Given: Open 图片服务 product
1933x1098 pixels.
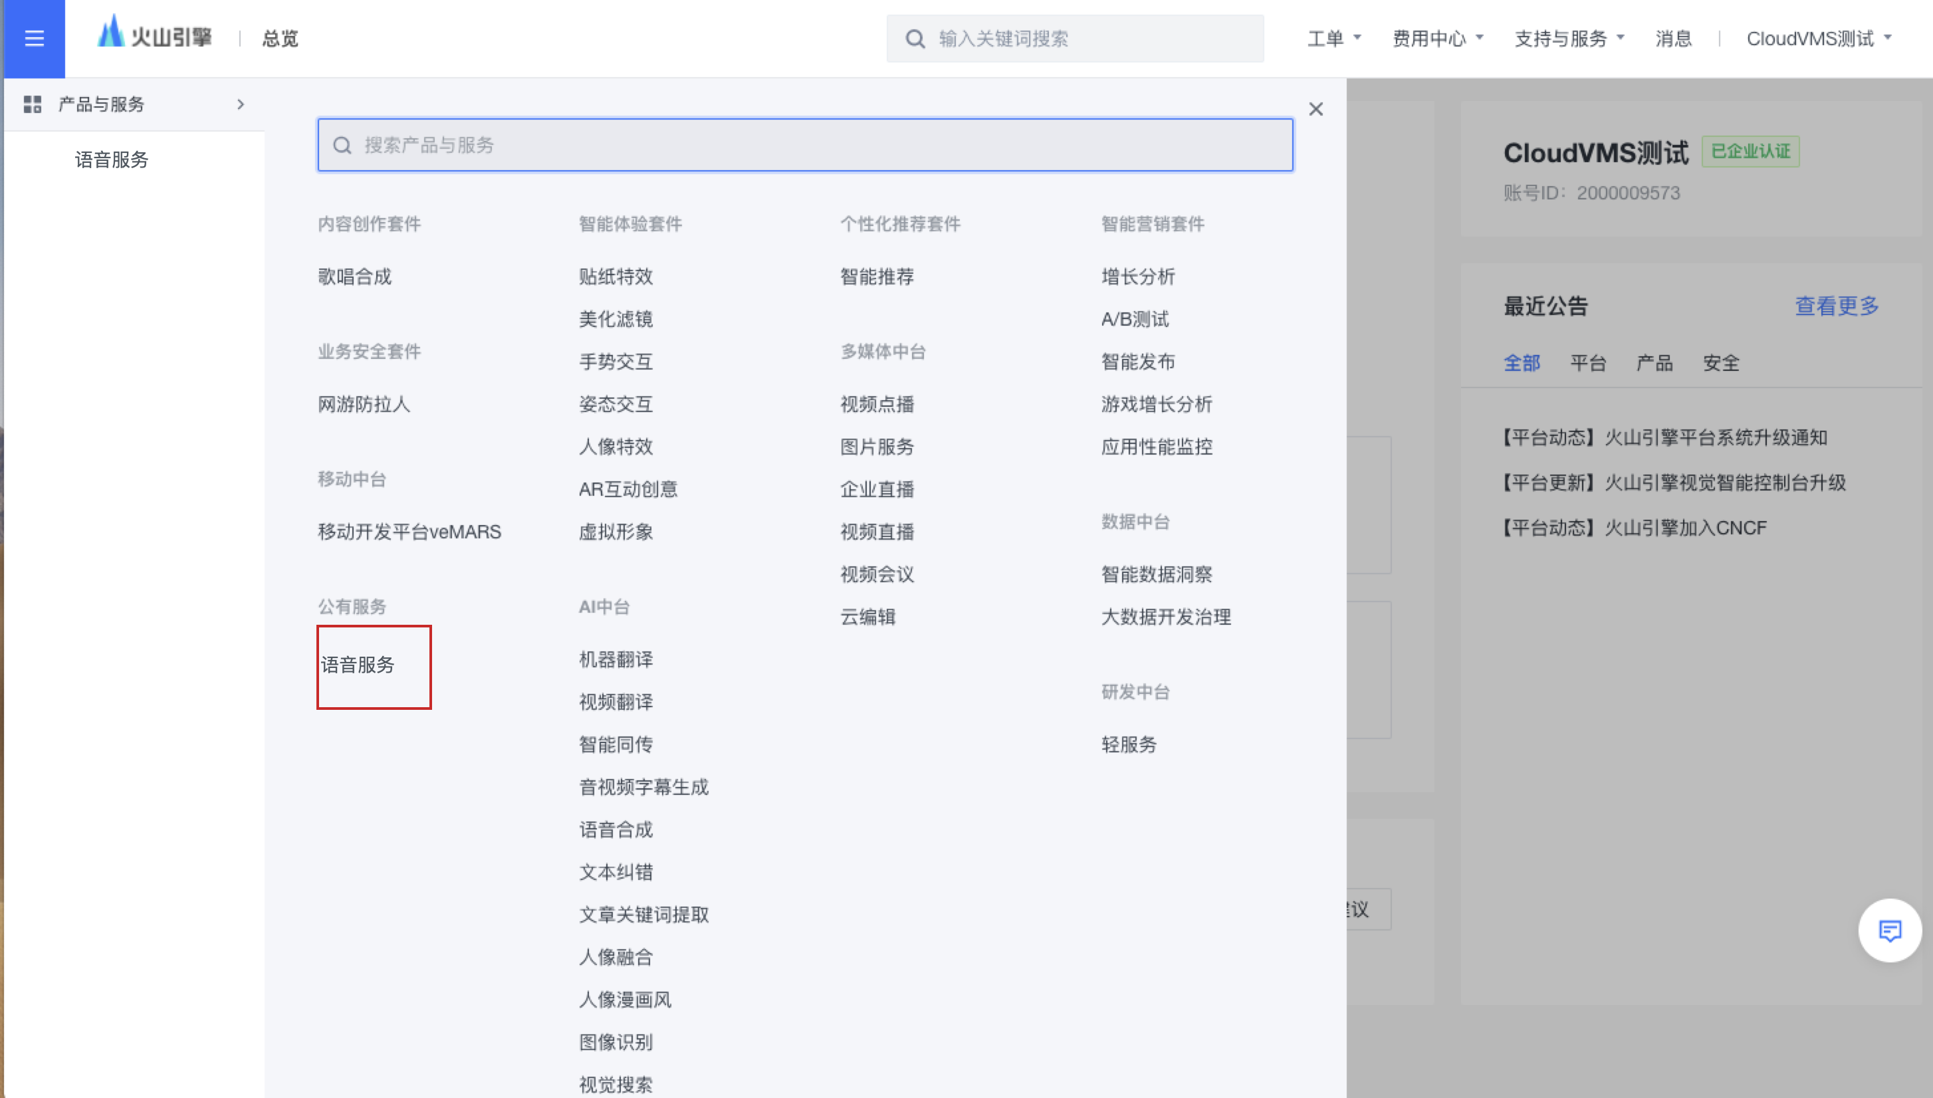Looking at the screenshot, I should pyautogui.click(x=877, y=447).
